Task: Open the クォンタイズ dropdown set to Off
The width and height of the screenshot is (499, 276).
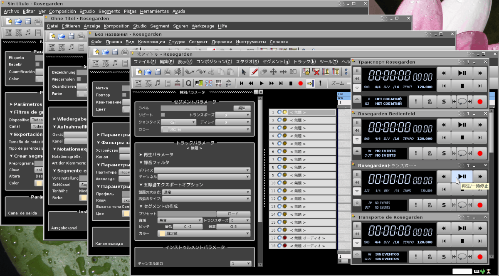Action: (178, 122)
